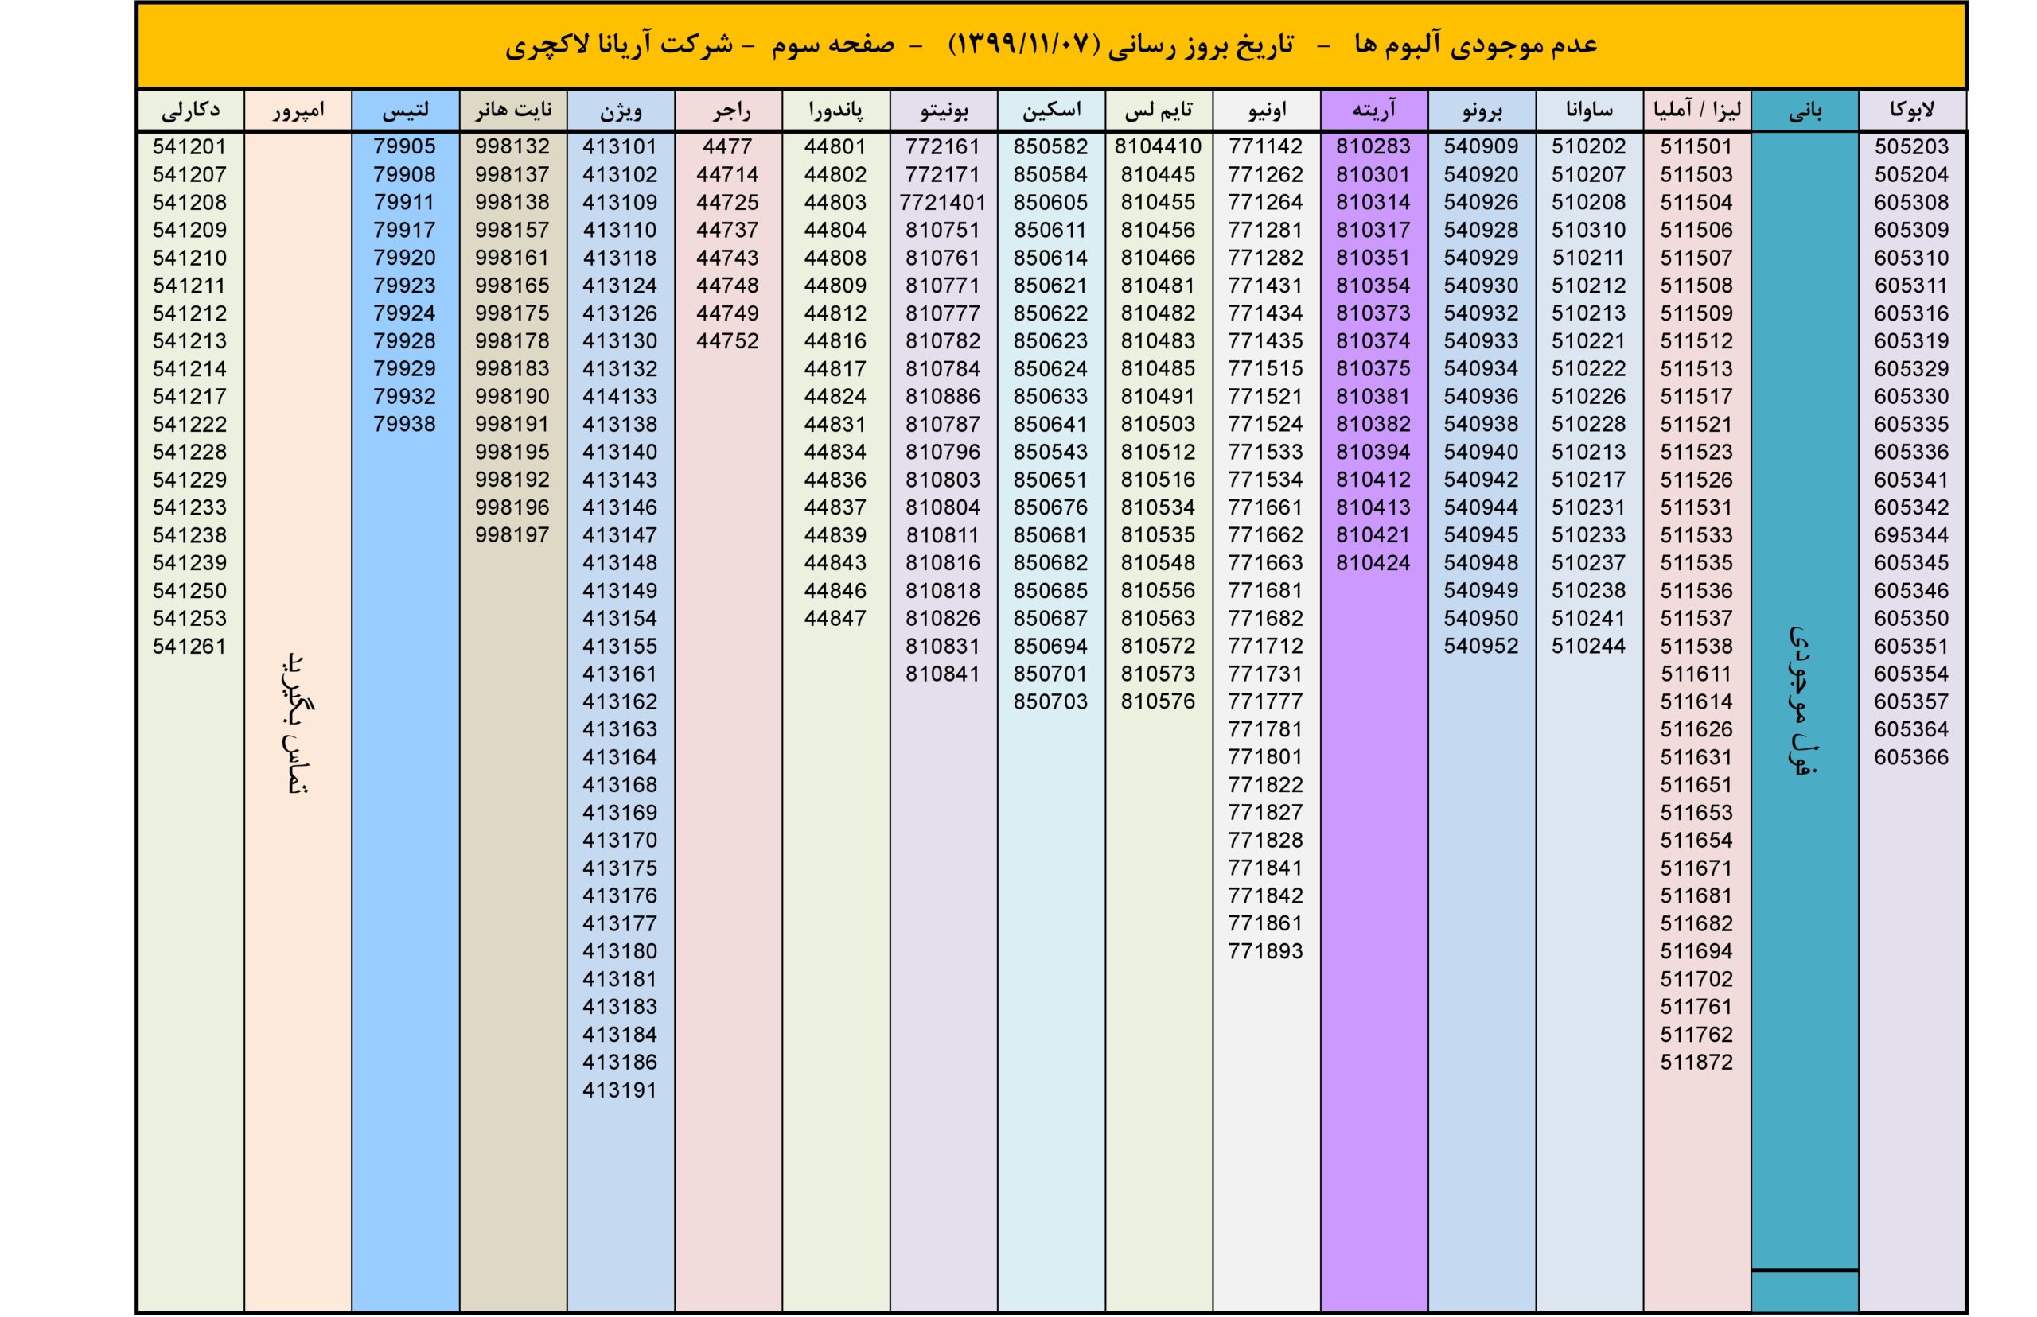Viewport: 2037px width, 1317px height.
Task: Select code 79938 in لتیس column
Action: click(x=405, y=424)
